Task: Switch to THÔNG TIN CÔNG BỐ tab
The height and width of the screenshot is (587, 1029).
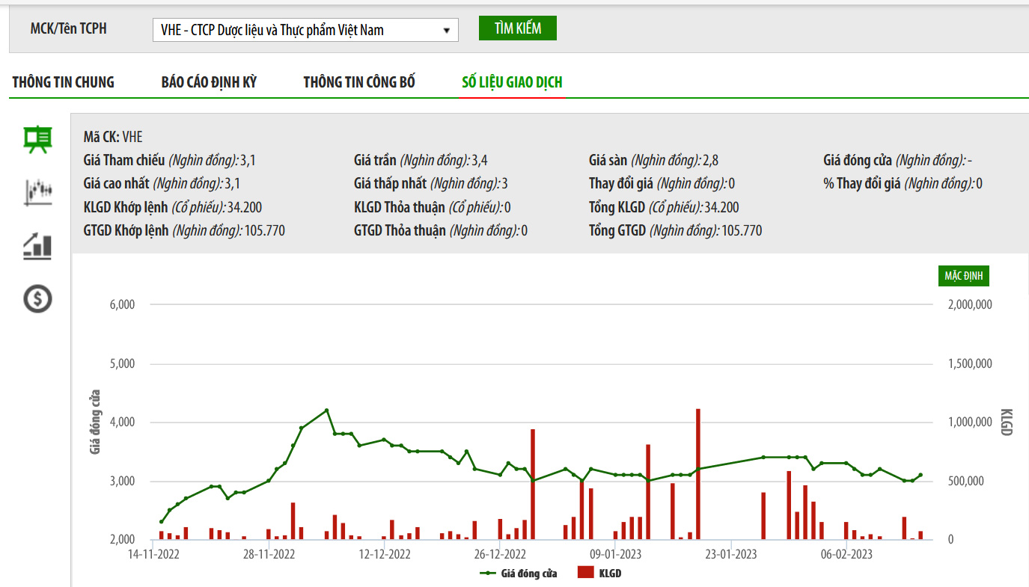Action: [359, 82]
